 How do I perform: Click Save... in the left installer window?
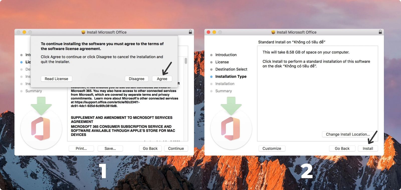pos(110,148)
